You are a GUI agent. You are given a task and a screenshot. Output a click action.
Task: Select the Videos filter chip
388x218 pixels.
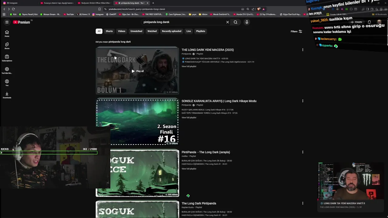pyautogui.click(x=122, y=31)
